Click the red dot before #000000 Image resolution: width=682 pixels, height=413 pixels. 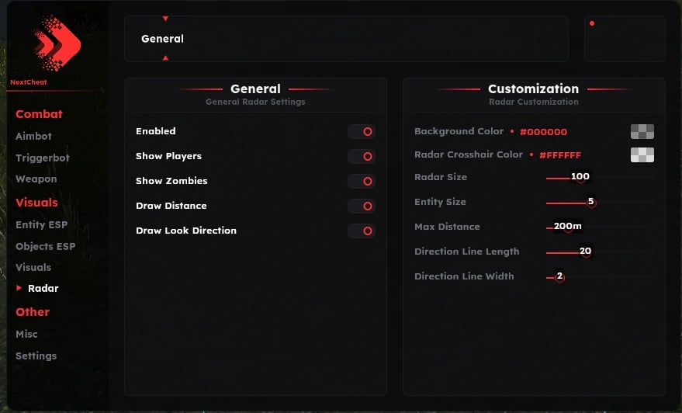click(x=512, y=132)
